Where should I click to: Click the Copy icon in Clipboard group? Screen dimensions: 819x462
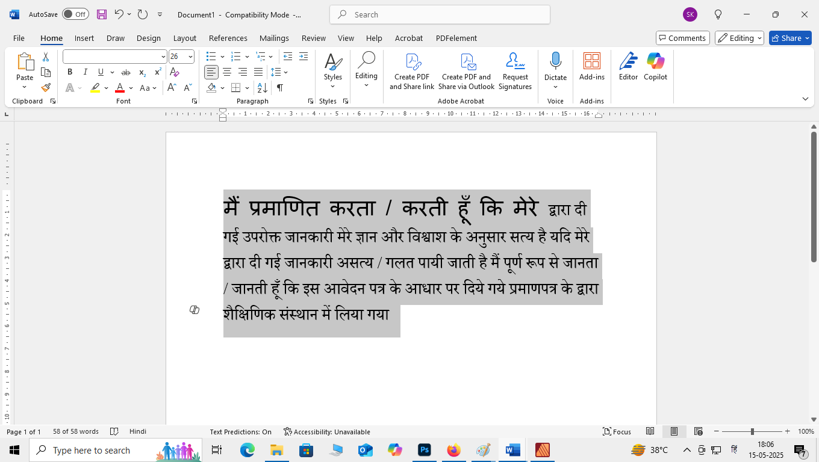tap(46, 72)
